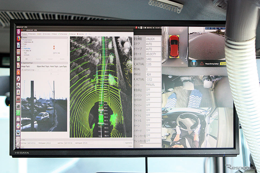
Task: Pick the Measure tool
Action: point(54,34)
